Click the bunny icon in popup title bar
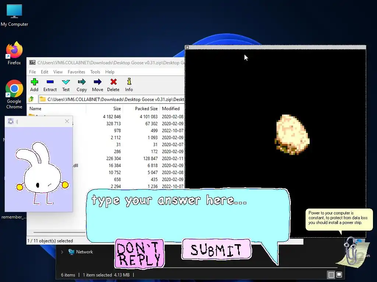The image size is (377, 282). (x=11, y=121)
